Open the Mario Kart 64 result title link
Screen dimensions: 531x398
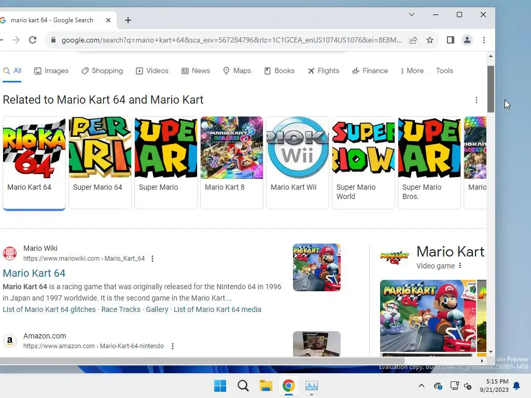34,273
